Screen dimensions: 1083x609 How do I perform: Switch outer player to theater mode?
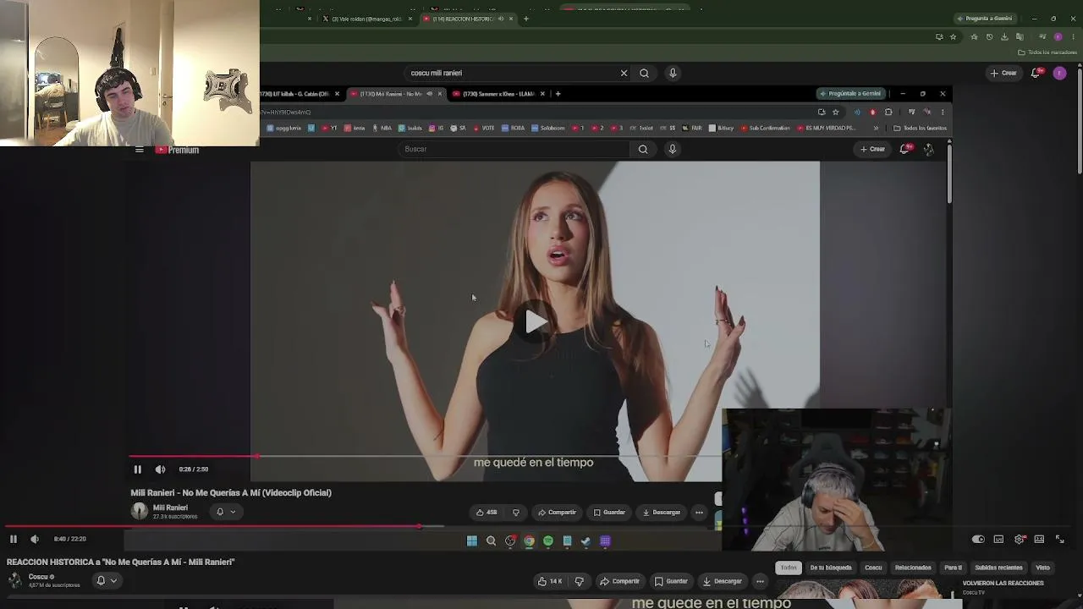tap(1039, 539)
